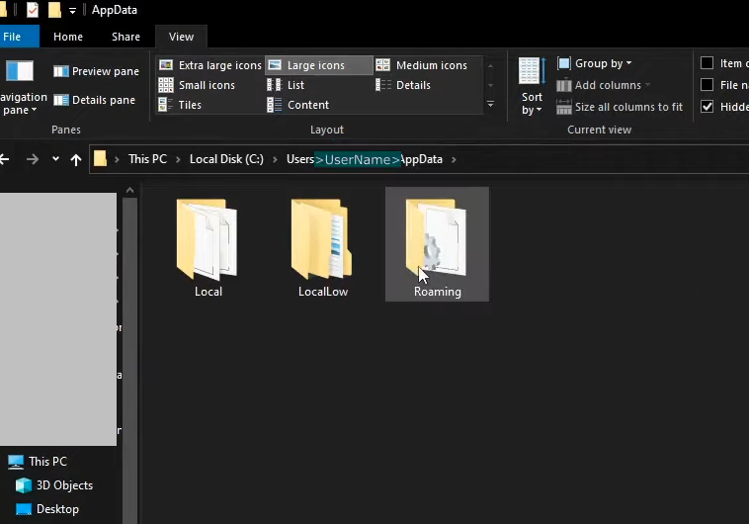Expand the Group by menu
The height and width of the screenshot is (524, 749).
[595, 63]
